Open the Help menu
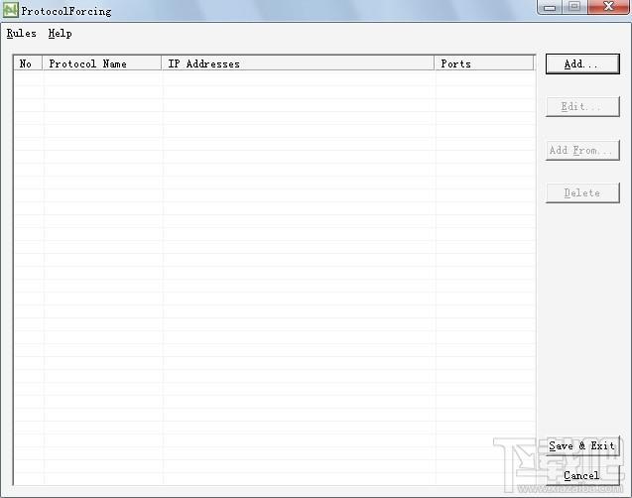Image resolution: width=632 pixels, height=498 pixels. 61,34
